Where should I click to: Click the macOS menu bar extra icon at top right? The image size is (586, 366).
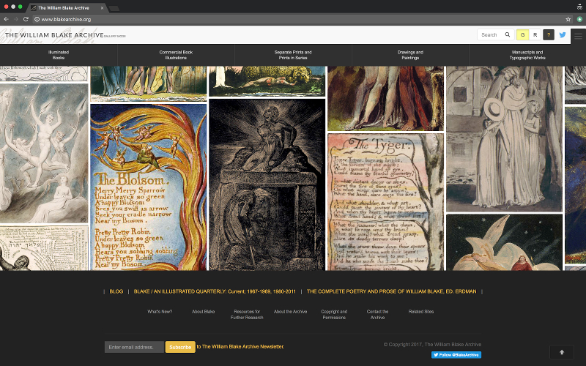pyautogui.click(x=579, y=7)
